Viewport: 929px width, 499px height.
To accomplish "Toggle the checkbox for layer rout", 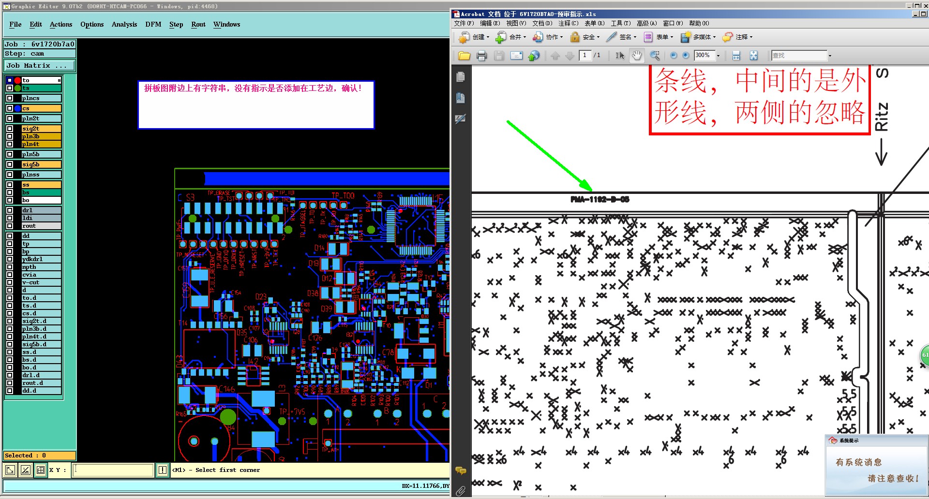I will click(x=10, y=226).
